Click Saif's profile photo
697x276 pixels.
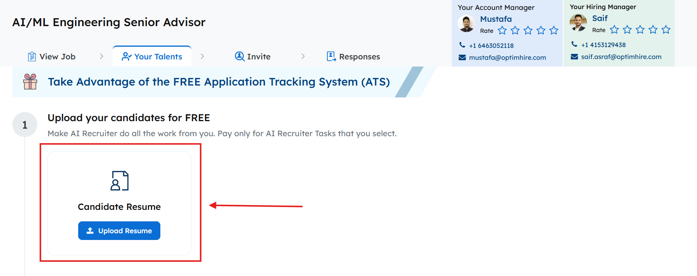point(578,23)
